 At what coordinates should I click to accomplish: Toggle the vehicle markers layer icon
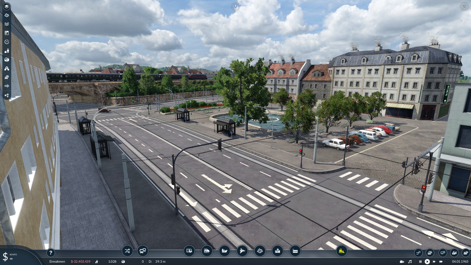click(6, 95)
